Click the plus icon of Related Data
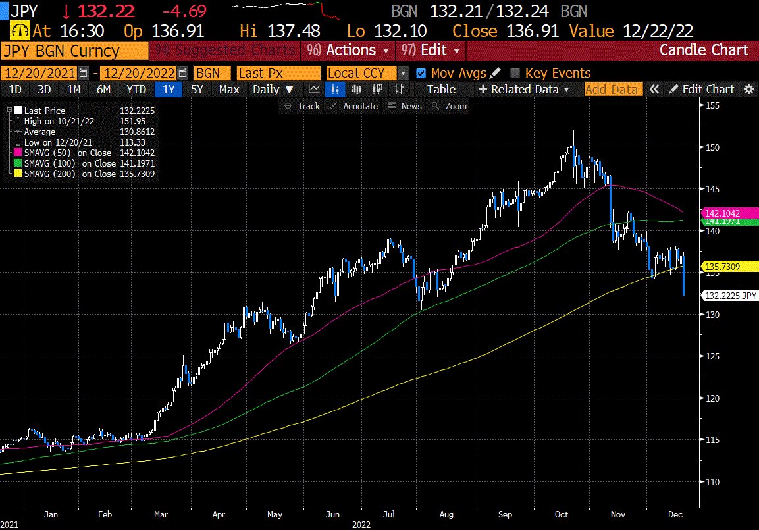The width and height of the screenshot is (759, 530). coord(483,89)
